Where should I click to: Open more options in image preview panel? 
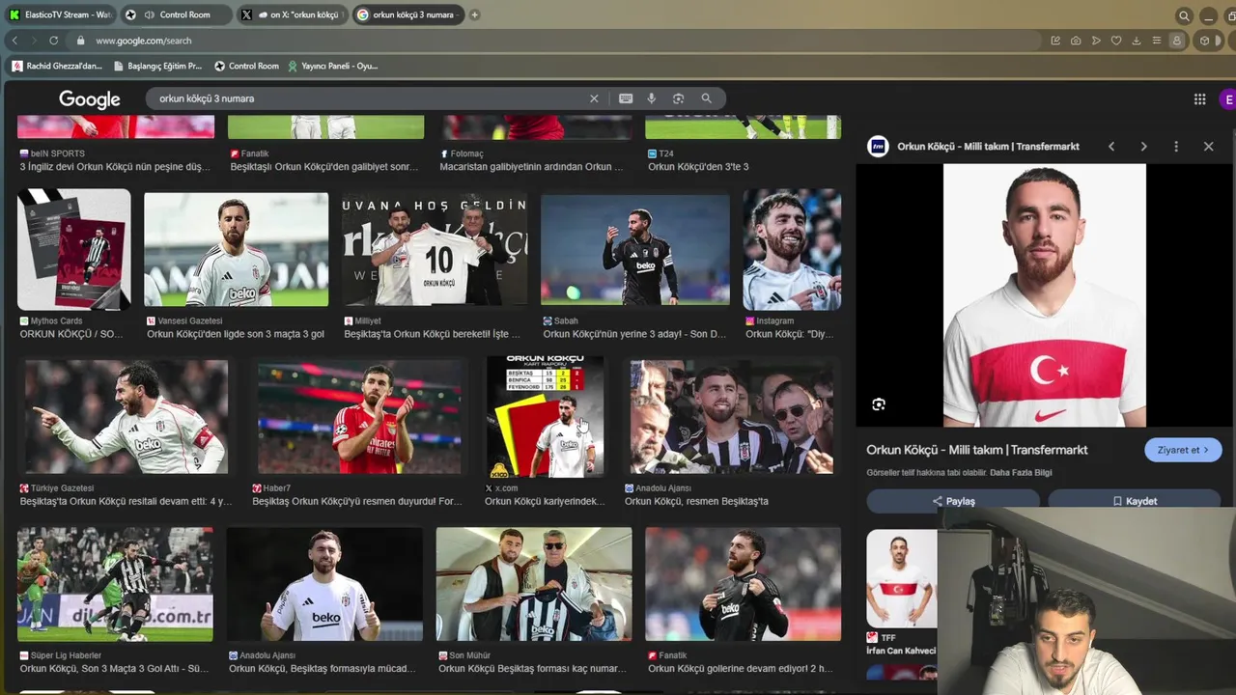point(1175,147)
